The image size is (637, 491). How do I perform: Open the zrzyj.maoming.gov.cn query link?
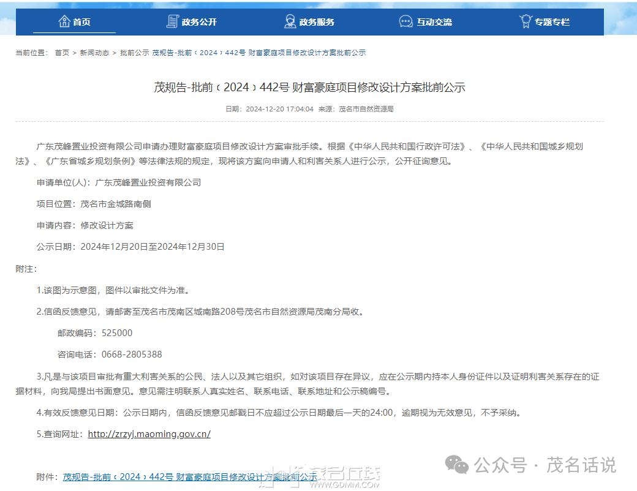149,434
